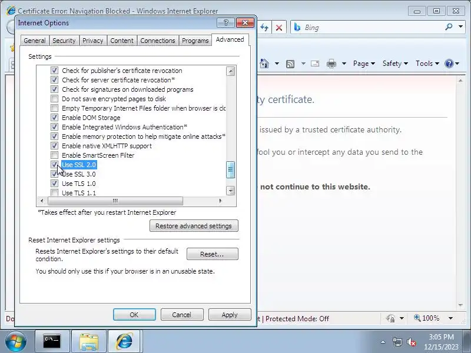The height and width of the screenshot is (353, 471).
Task: Click Cancel in Internet Options
Action: pyautogui.click(x=182, y=315)
